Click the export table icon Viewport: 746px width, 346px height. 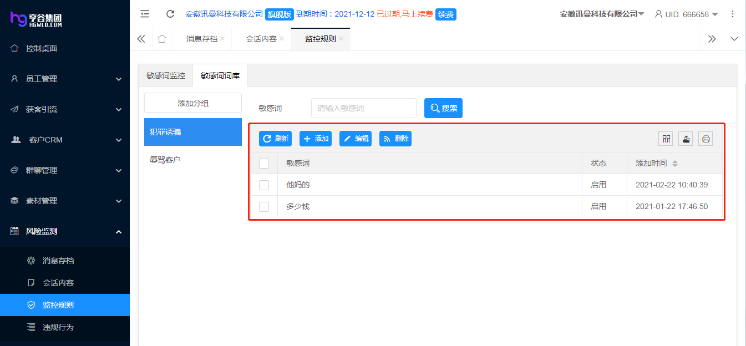pos(686,139)
